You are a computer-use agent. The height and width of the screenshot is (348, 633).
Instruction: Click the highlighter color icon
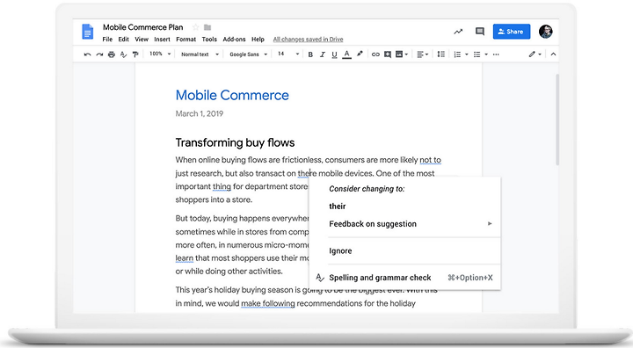[360, 54]
